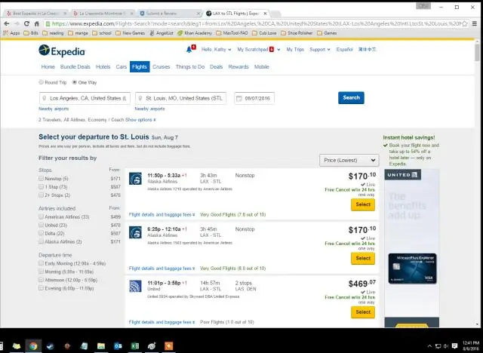This screenshot has width=483, height=353.
Task: Expand Show options for travelers
Action: click(140, 120)
